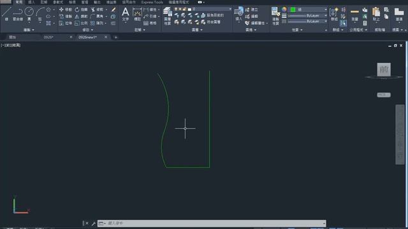Viewport: 408px width, 229px height.
Task: Insert a Table from annotation panel
Action: pyautogui.click(x=150, y=23)
